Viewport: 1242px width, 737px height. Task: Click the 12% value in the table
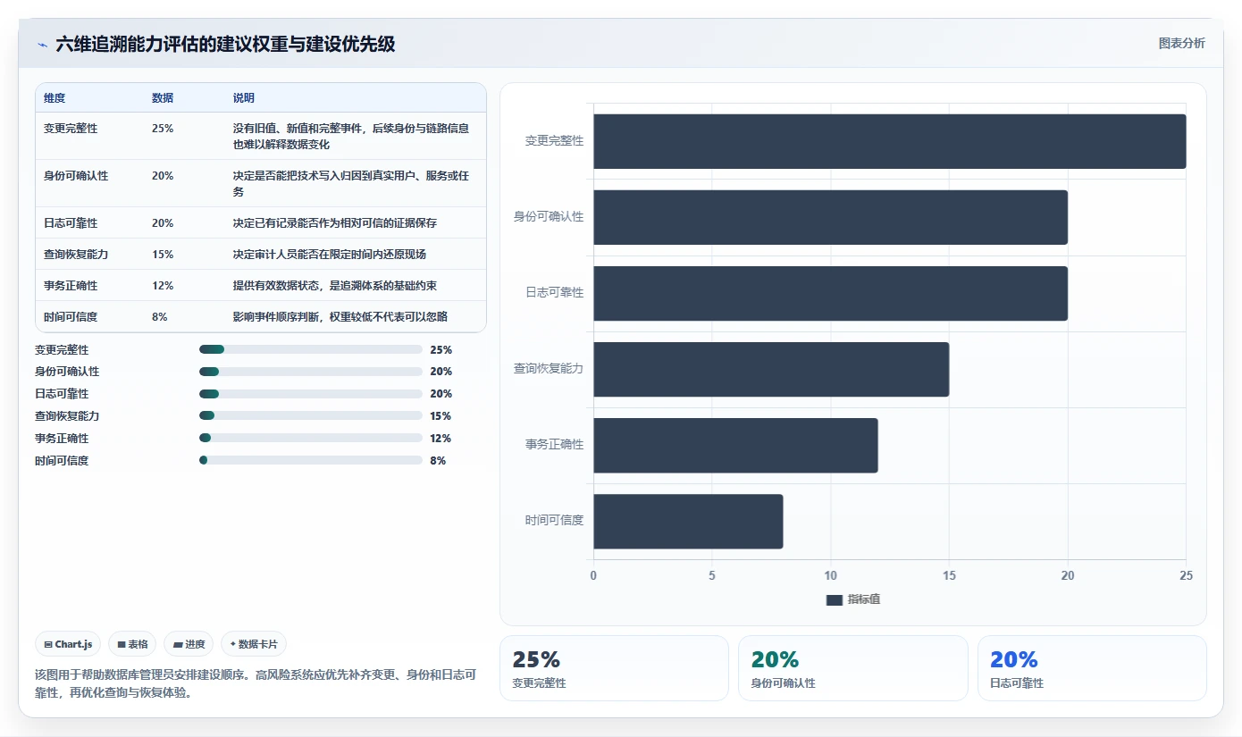click(163, 286)
